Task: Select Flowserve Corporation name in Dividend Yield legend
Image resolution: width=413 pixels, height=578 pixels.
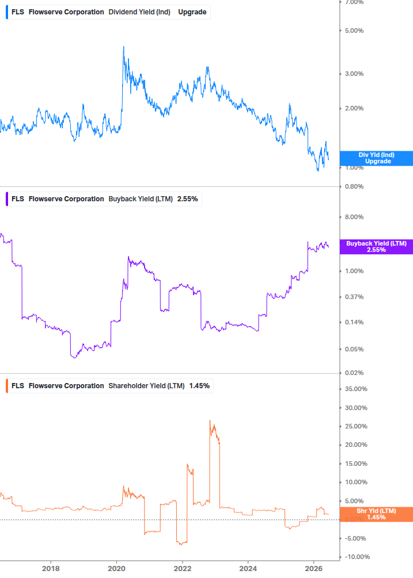Action: (66, 12)
